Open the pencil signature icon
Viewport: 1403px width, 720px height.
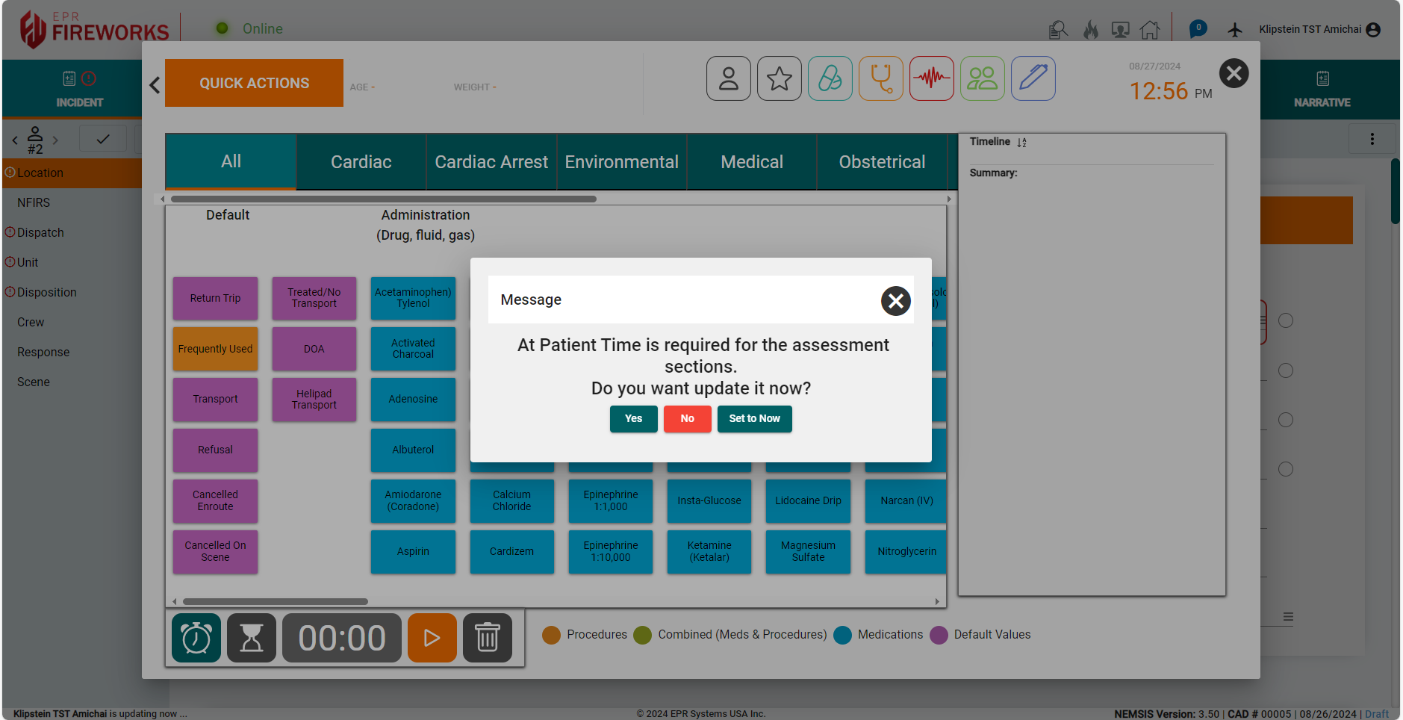(1033, 78)
